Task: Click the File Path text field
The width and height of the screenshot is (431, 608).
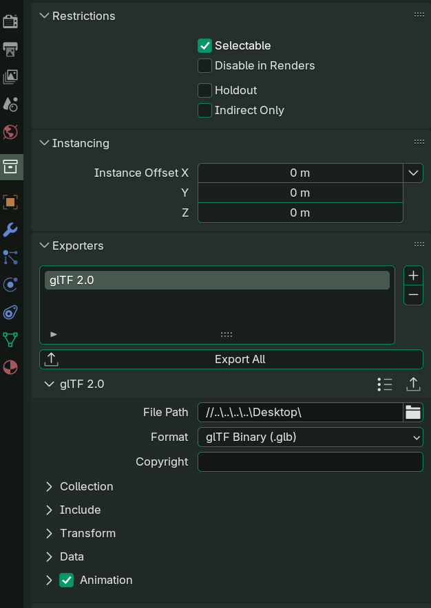Action: coord(300,412)
